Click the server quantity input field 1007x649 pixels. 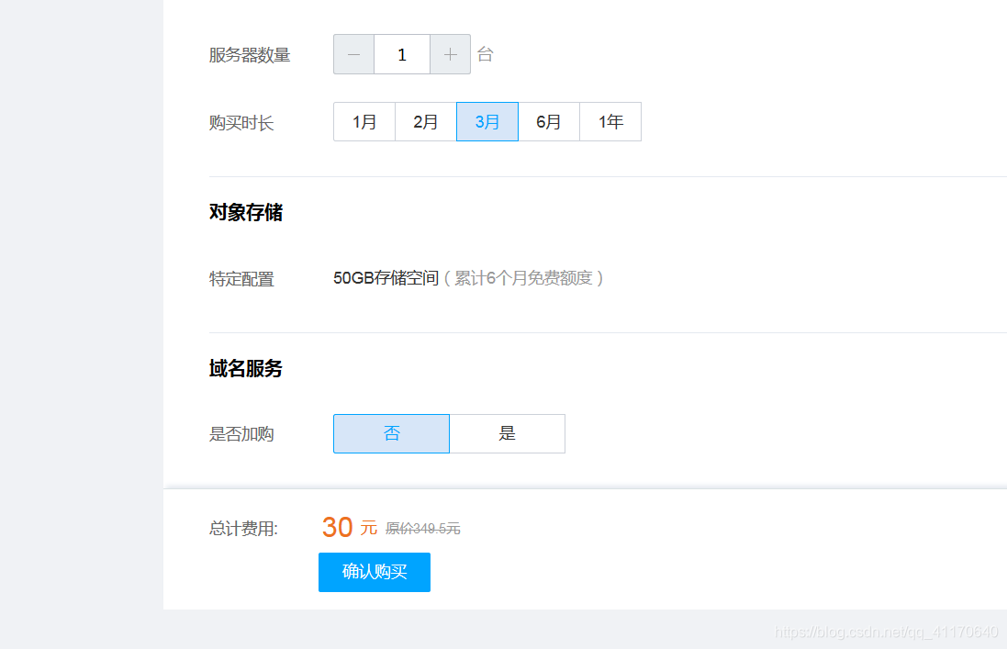(402, 54)
